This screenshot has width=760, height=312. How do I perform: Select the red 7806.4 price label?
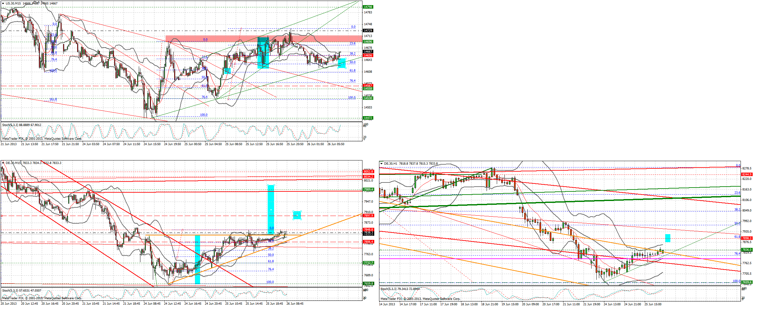coord(369,242)
